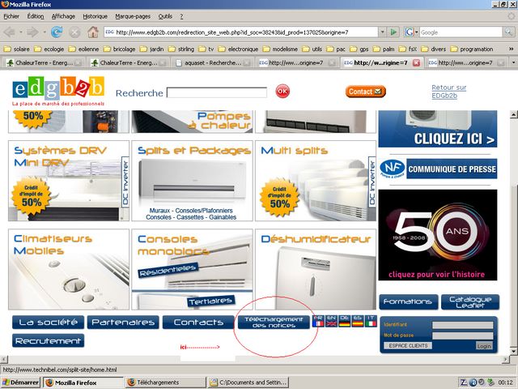Viewport: 518px width, 389px height.
Task: Open the address bar history dropdown
Action: point(382,32)
